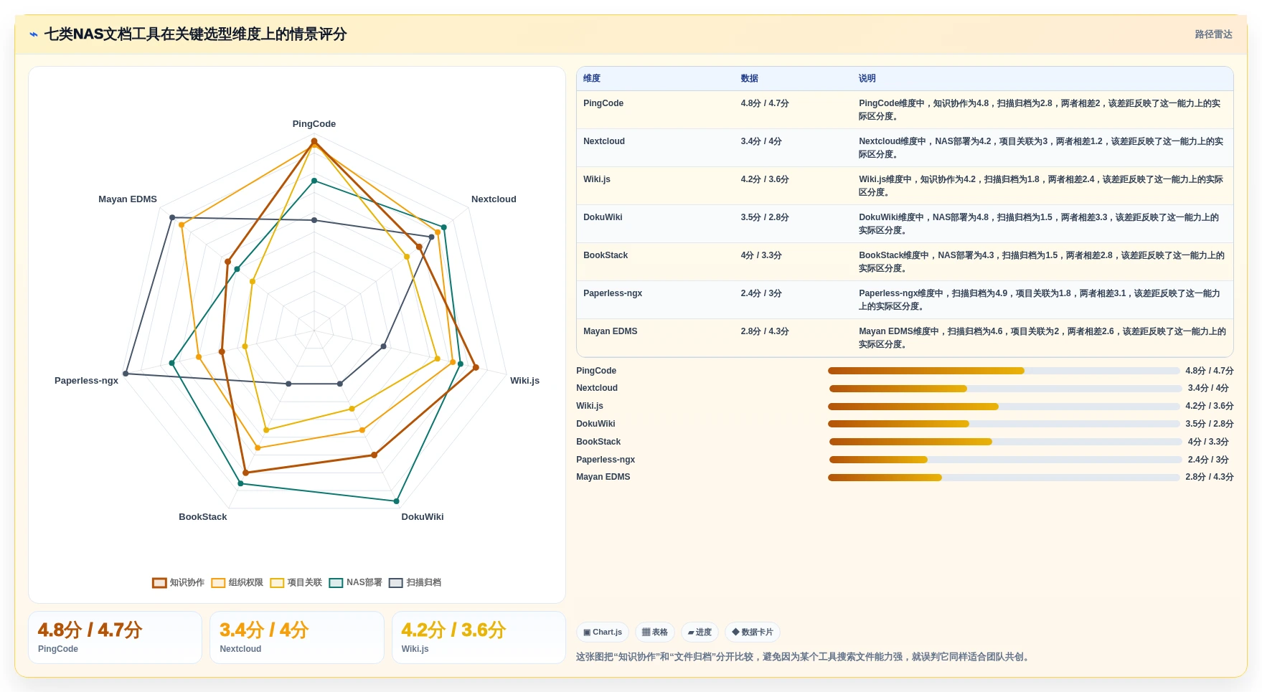This screenshot has height=692, width=1262.
Task: Click the lightning icon beside the title
Action: 34,34
